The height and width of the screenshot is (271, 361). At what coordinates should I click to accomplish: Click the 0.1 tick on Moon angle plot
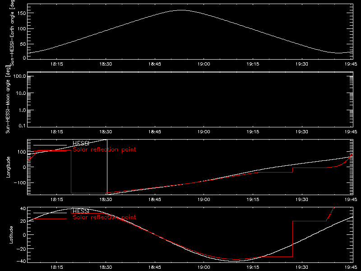click(x=22, y=126)
